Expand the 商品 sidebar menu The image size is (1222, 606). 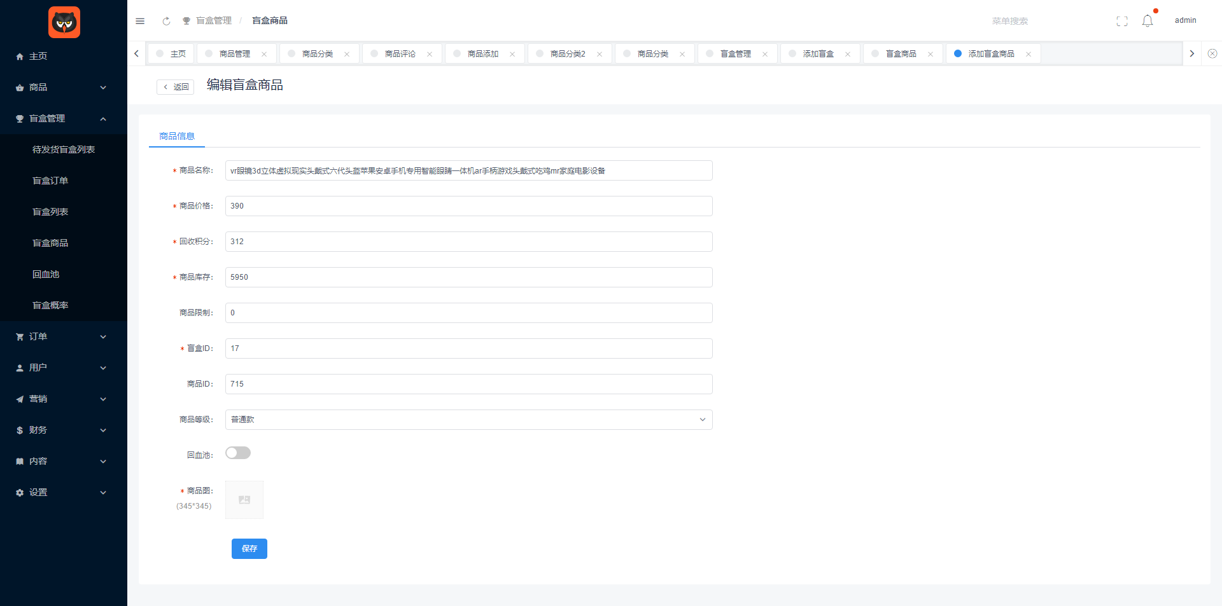point(64,87)
